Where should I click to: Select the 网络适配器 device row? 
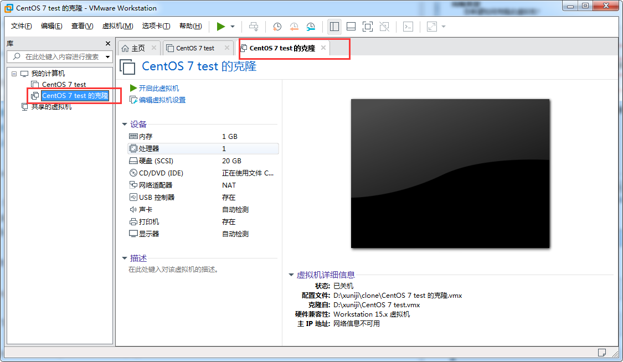(203, 185)
